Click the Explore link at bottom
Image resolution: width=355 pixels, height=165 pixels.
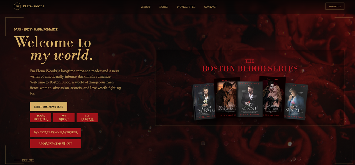tap(28, 160)
